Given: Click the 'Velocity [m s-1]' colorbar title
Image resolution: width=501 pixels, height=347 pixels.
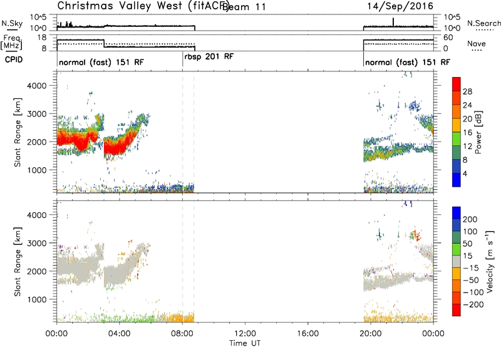Looking at the screenshot, I should coord(490,262).
